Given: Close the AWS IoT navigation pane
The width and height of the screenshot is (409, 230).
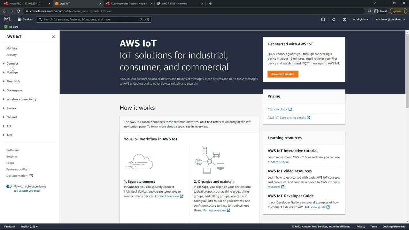Looking at the screenshot, I should tap(53, 36).
